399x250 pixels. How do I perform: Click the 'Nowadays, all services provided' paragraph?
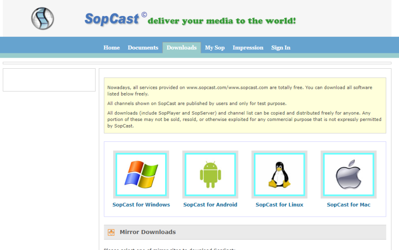point(240,91)
